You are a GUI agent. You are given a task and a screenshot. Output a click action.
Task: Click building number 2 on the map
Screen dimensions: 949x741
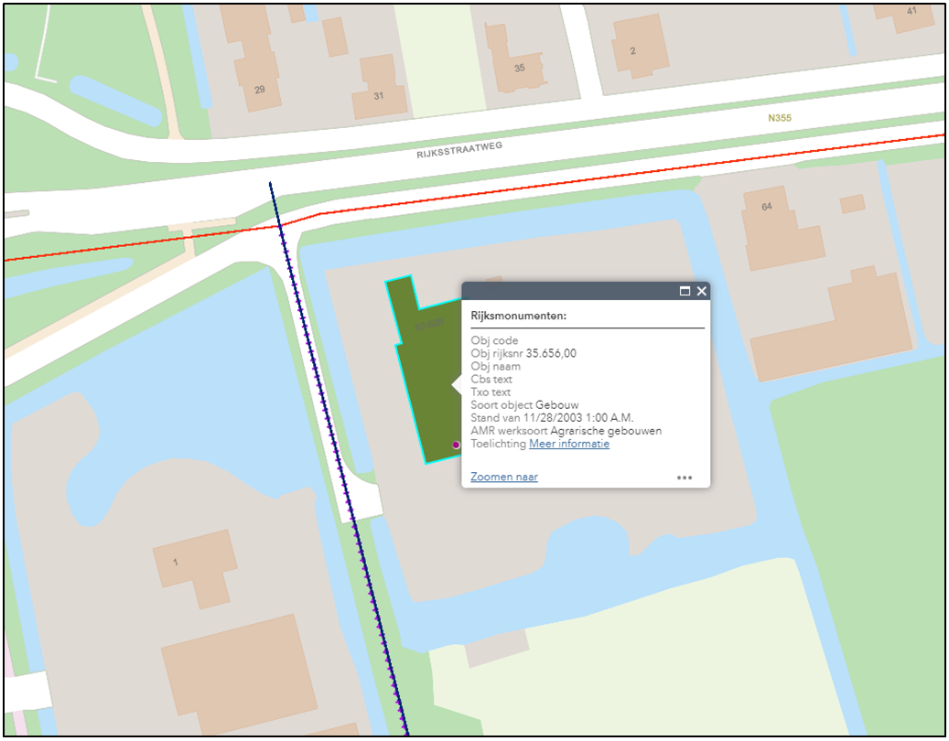coord(633,51)
